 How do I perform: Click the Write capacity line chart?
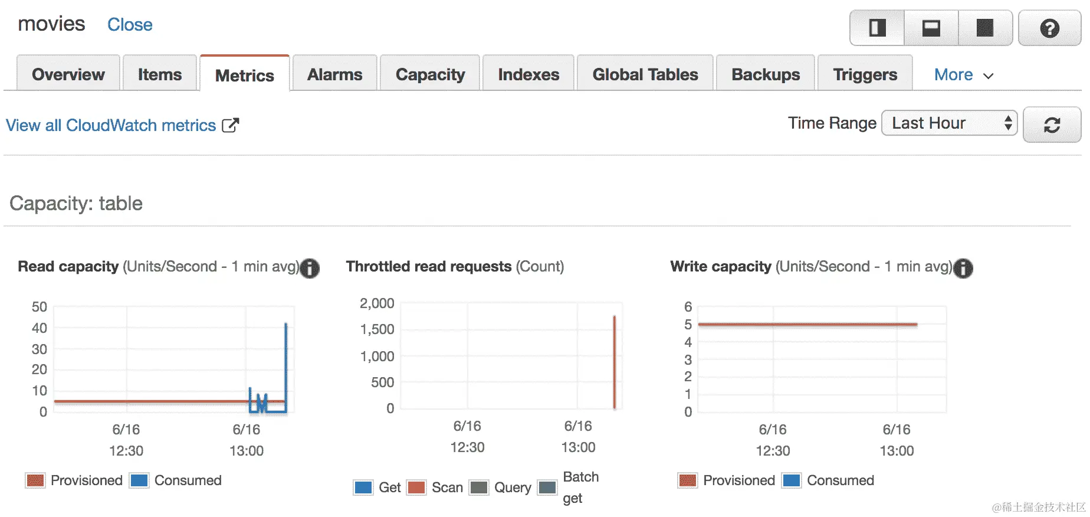822,359
